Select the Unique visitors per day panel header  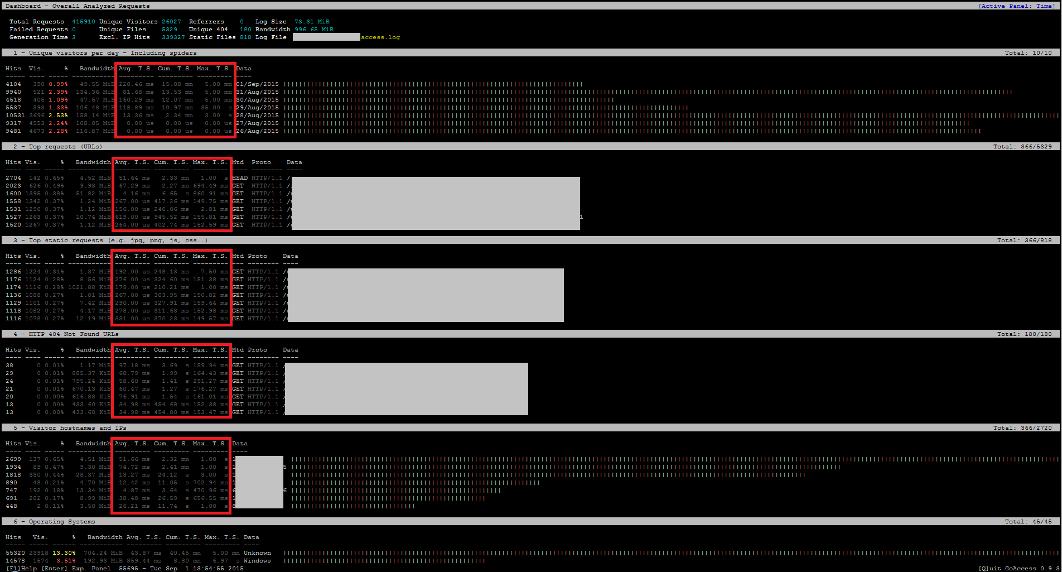point(530,53)
